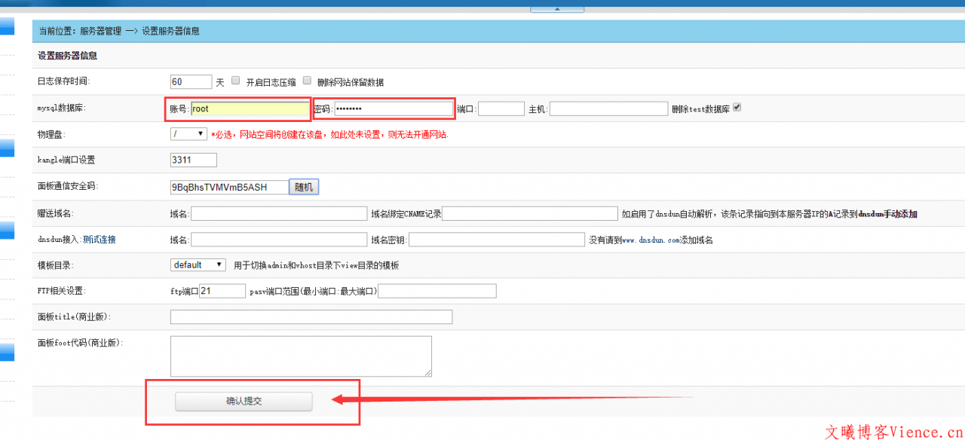Click the kangle端口 3311 field
The height and width of the screenshot is (440, 965).
coord(194,160)
